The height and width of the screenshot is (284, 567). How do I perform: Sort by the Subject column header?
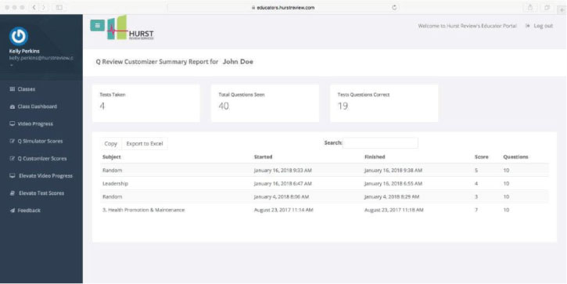pos(112,157)
